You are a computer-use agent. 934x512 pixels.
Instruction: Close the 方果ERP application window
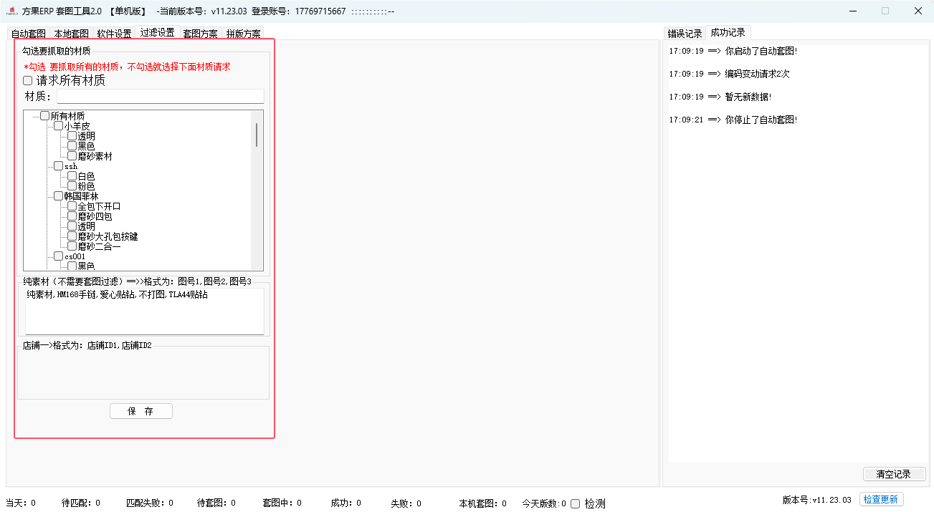(918, 11)
